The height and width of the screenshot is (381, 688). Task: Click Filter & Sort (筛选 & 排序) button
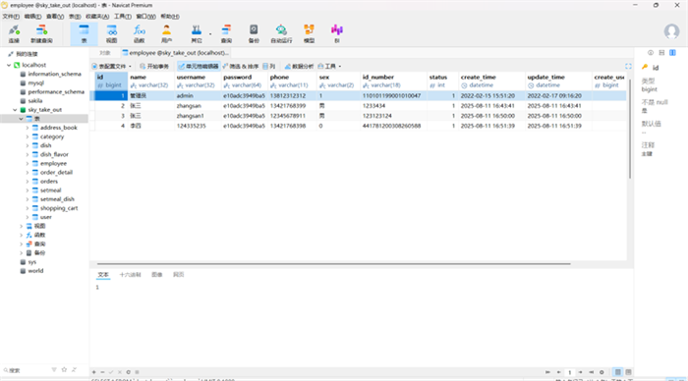click(x=241, y=66)
